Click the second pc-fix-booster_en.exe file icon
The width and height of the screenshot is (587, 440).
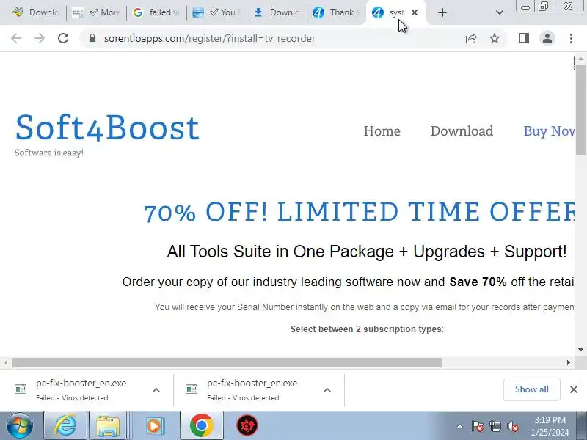(x=192, y=389)
